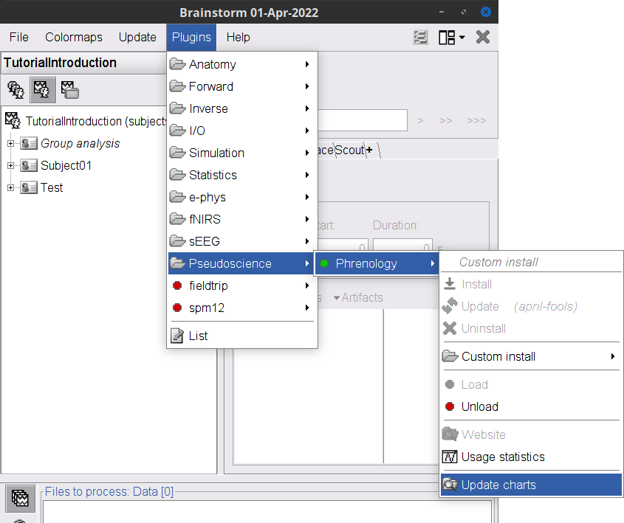The height and width of the screenshot is (523, 624).
Task: Click the Usage statistics chart icon
Action: point(450,457)
